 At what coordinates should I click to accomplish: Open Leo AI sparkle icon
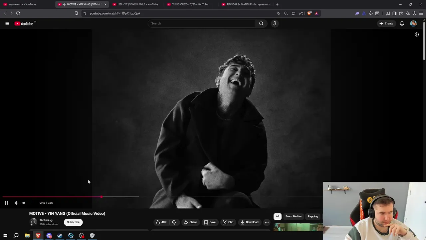[x=408, y=13]
